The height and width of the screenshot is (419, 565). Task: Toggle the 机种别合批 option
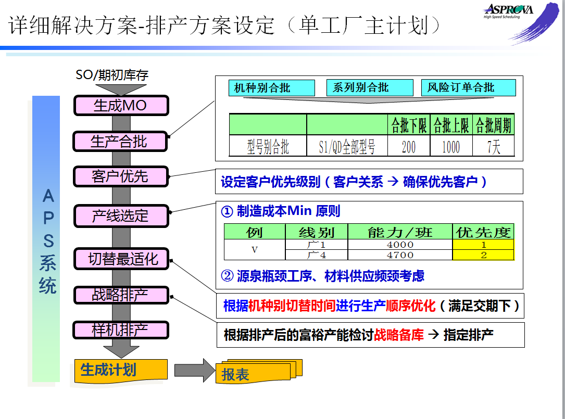(272, 87)
